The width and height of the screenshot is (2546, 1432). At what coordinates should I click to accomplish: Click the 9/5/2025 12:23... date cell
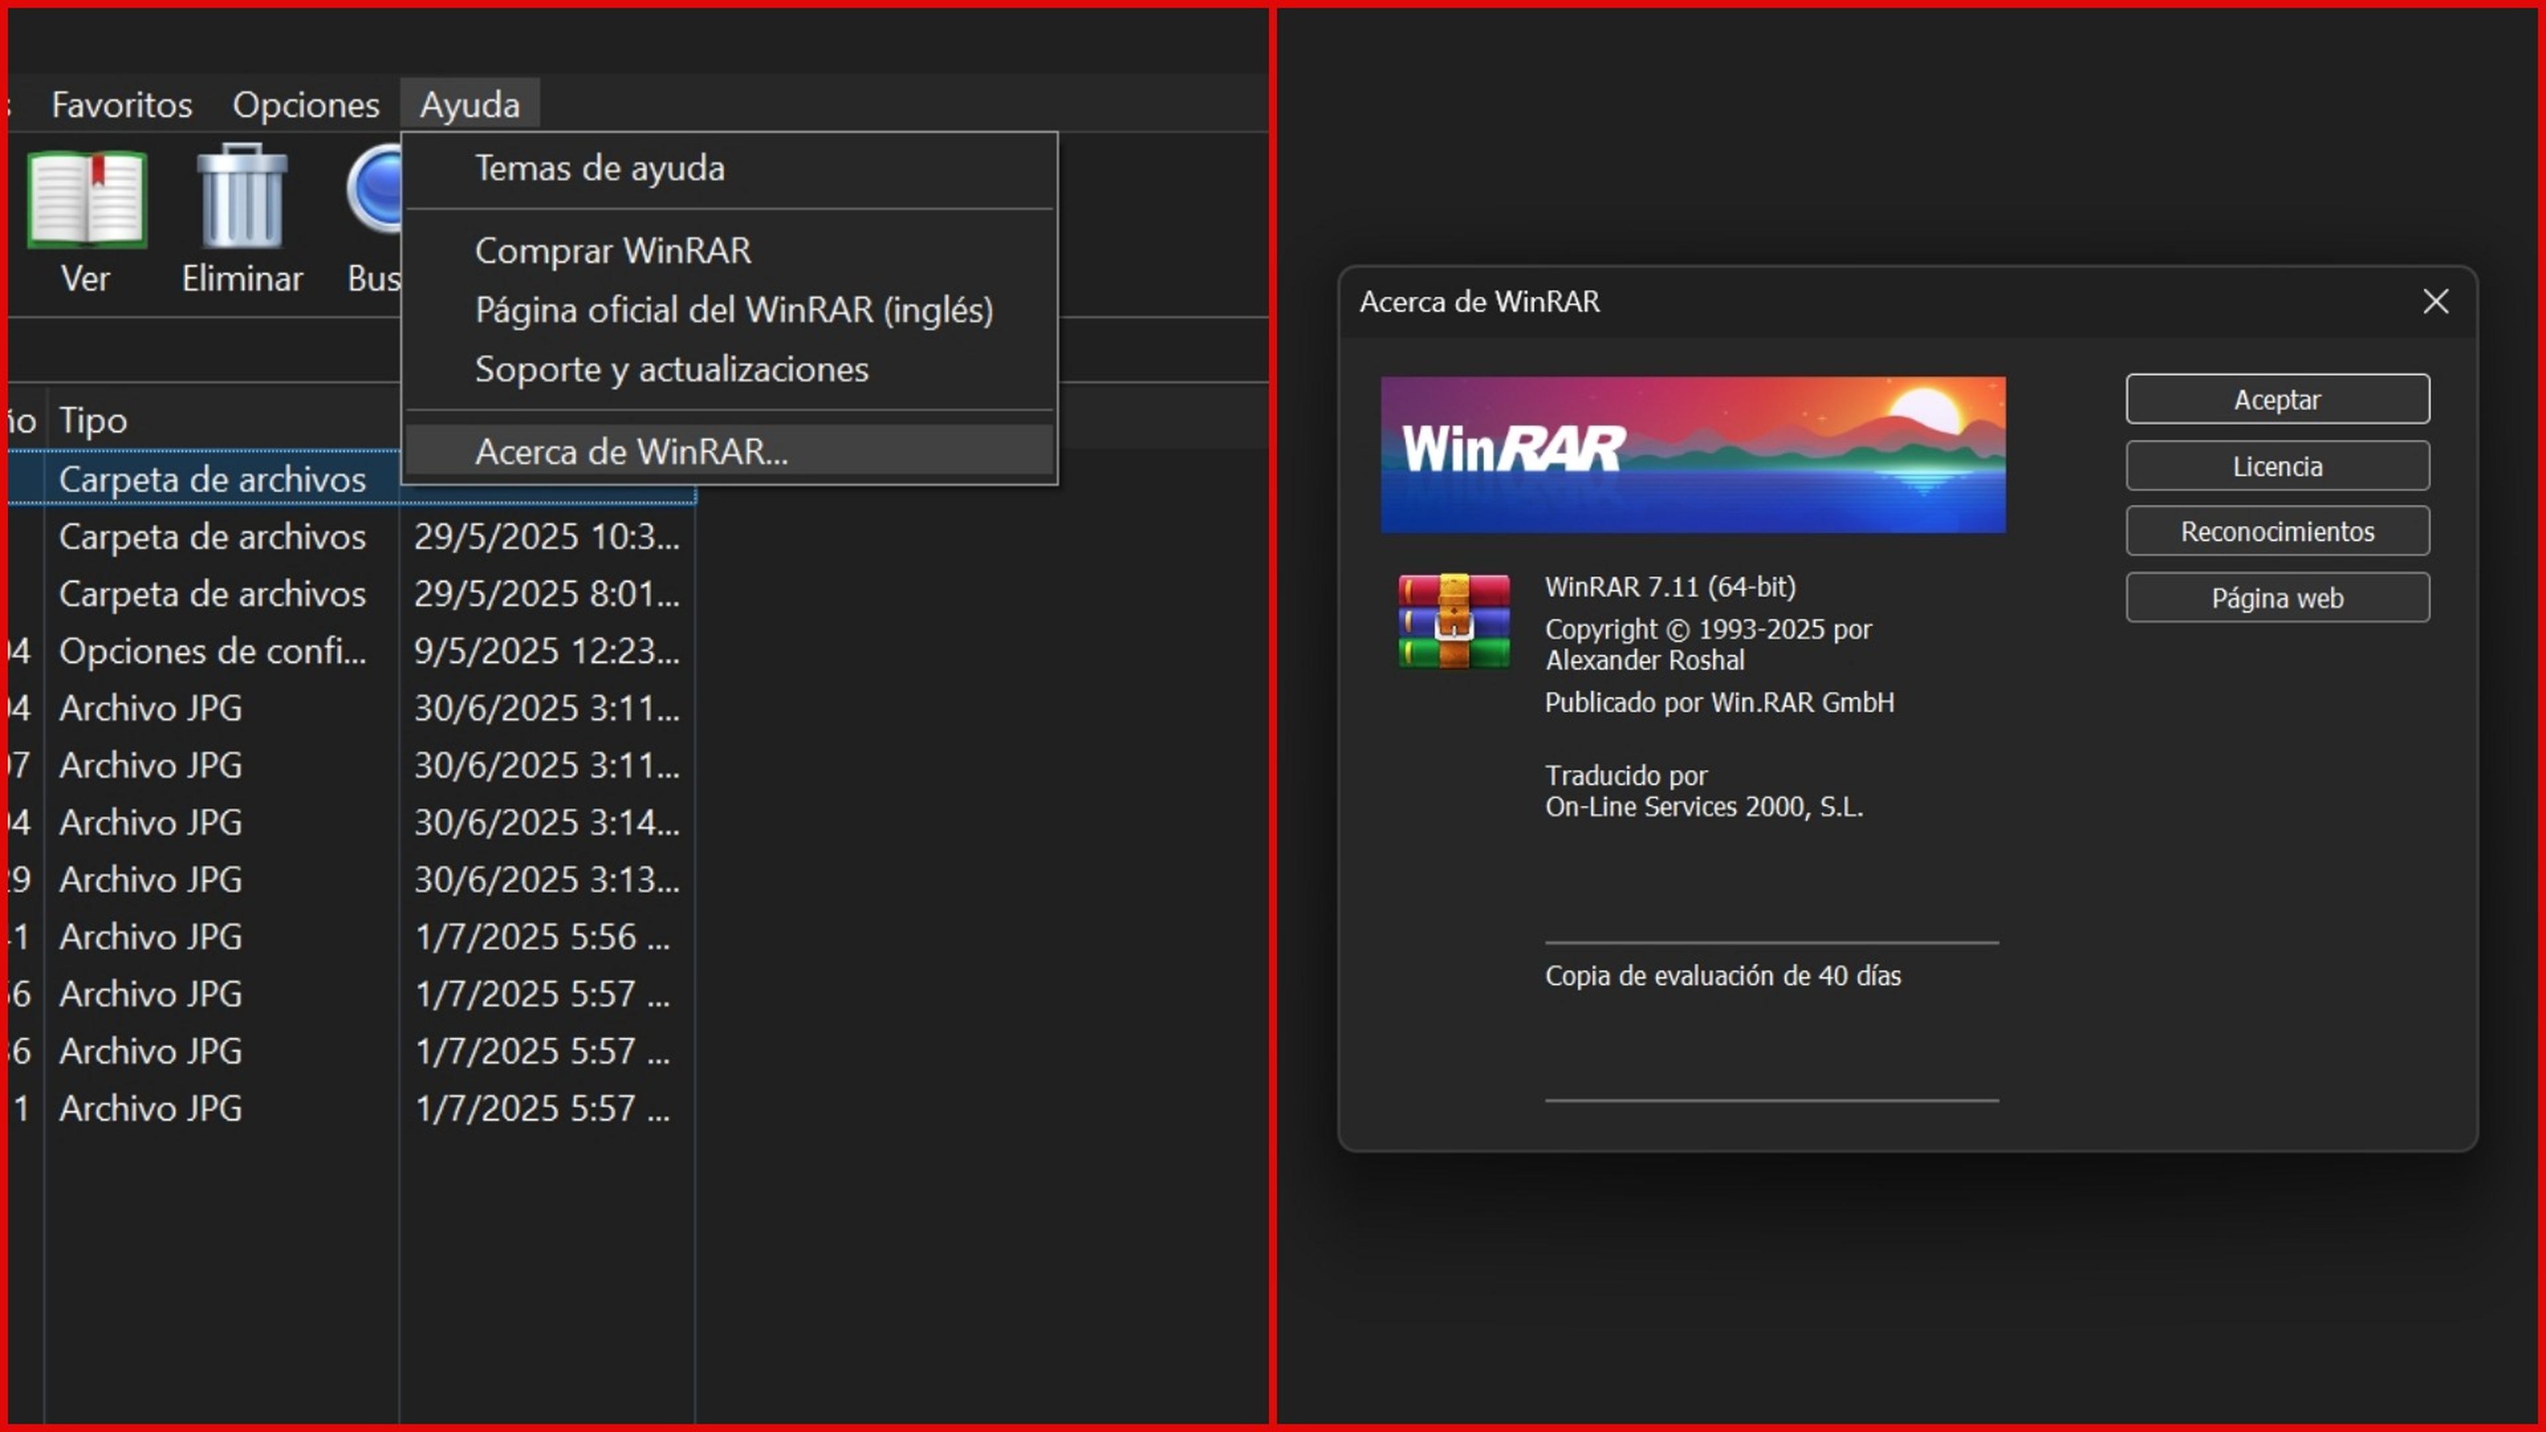coord(546,651)
